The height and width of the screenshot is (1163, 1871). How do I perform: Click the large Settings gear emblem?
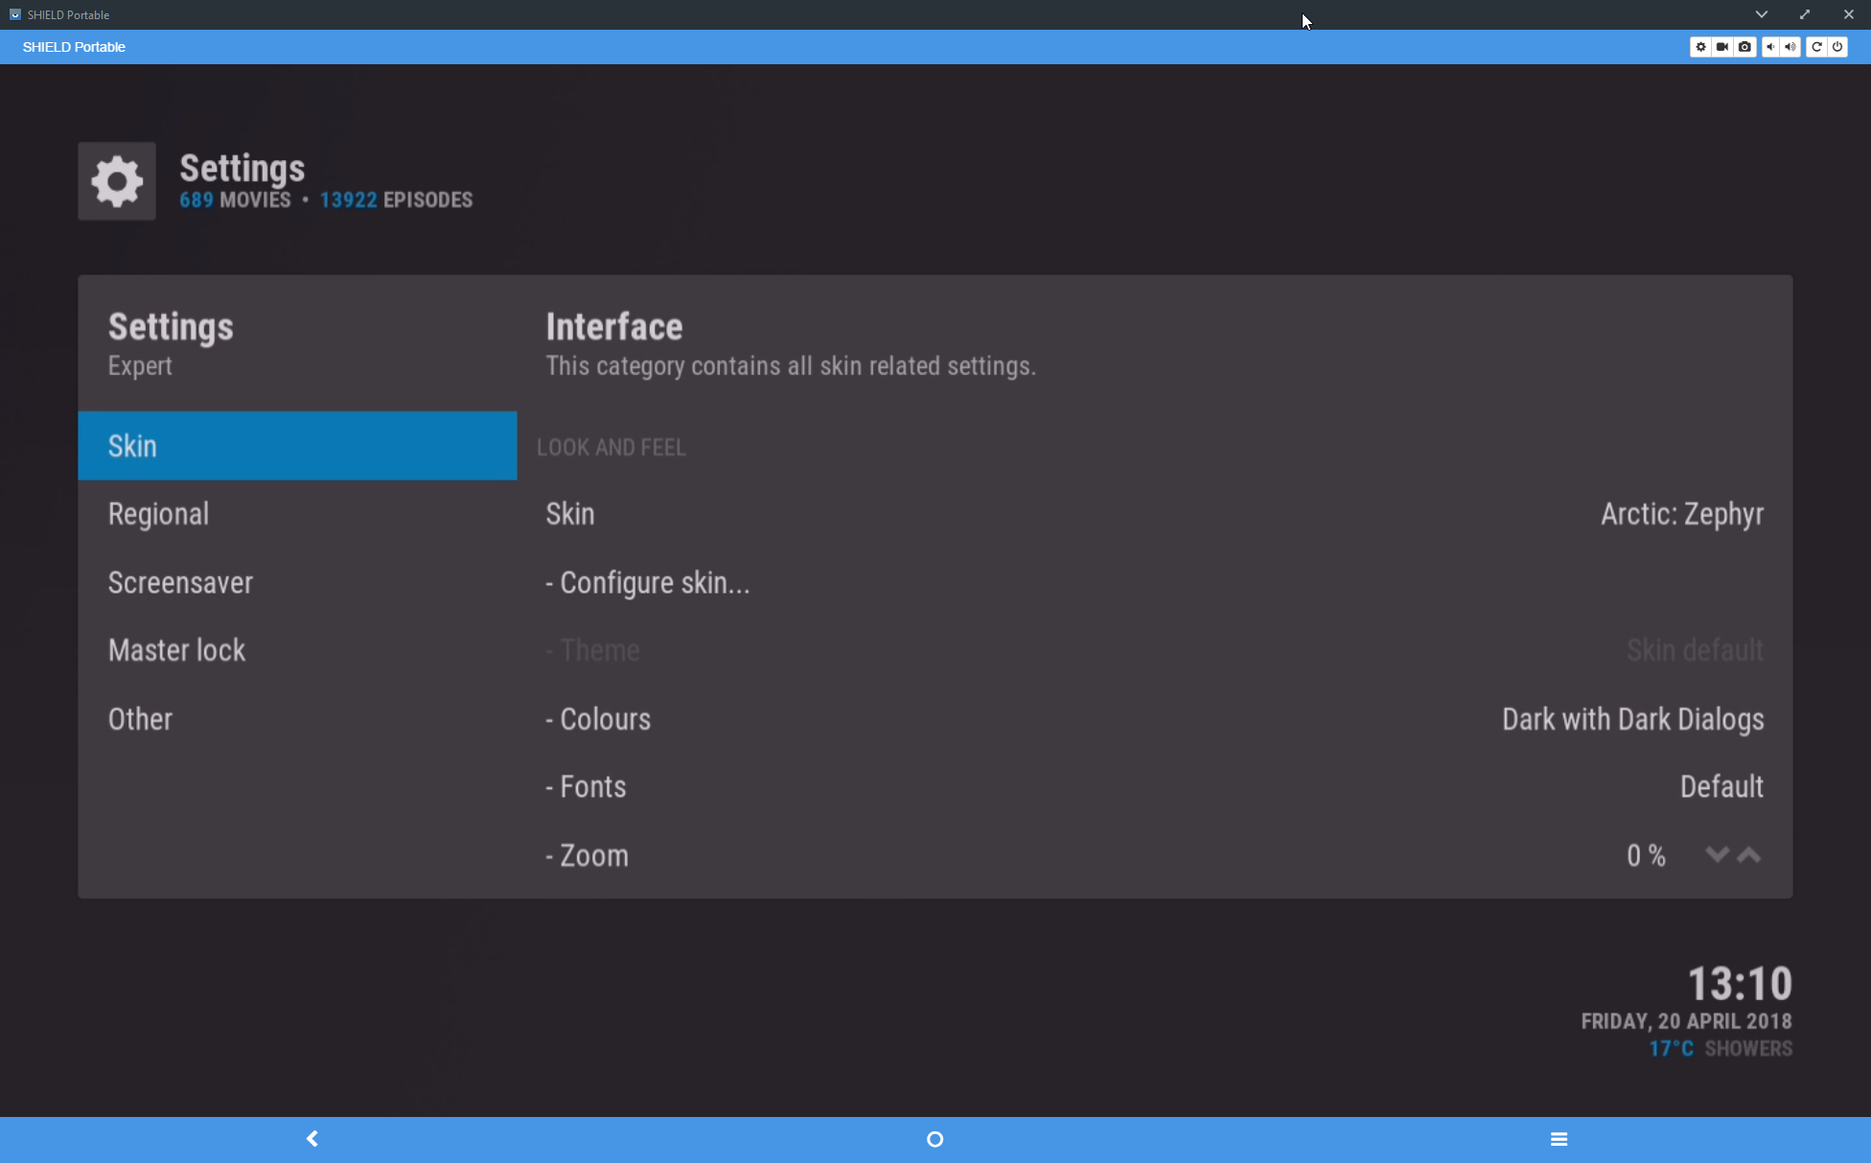click(116, 181)
